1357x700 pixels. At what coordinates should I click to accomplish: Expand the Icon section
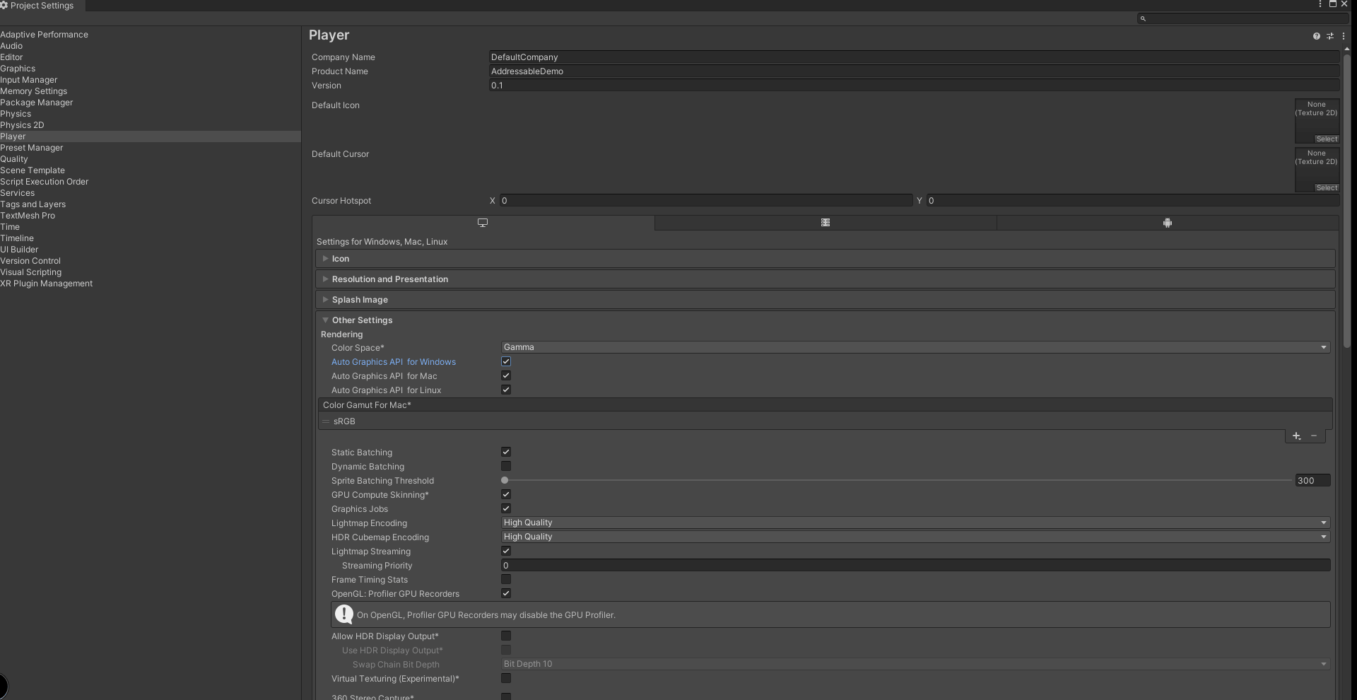[x=825, y=259]
